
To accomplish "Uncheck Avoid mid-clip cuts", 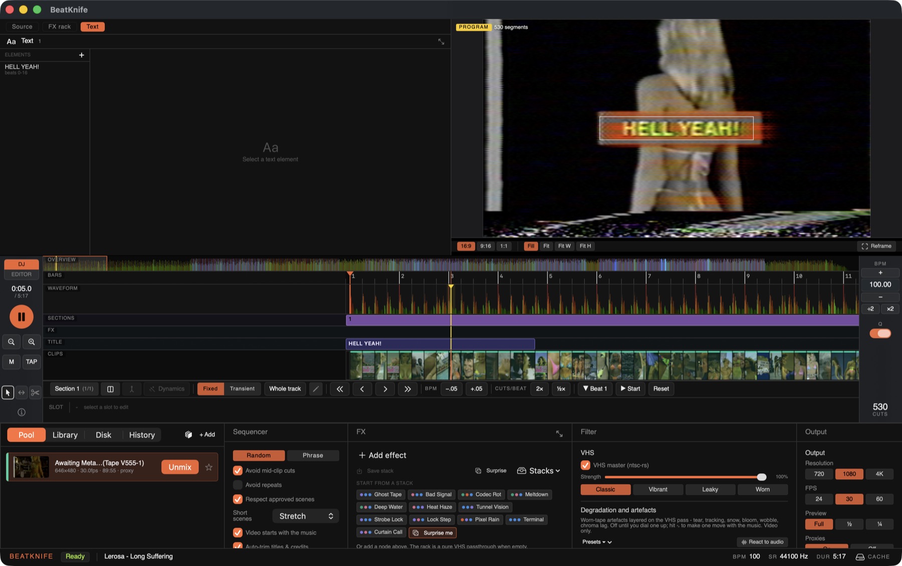I will click(x=238, y=471).
